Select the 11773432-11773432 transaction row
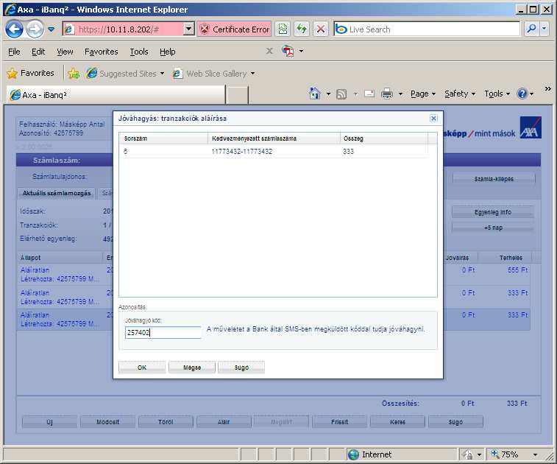 click(x=274, y=152)
